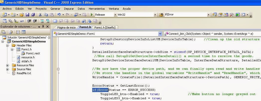
Task: Increase line indent in text editor toolbar
Action: pos(35,21)
